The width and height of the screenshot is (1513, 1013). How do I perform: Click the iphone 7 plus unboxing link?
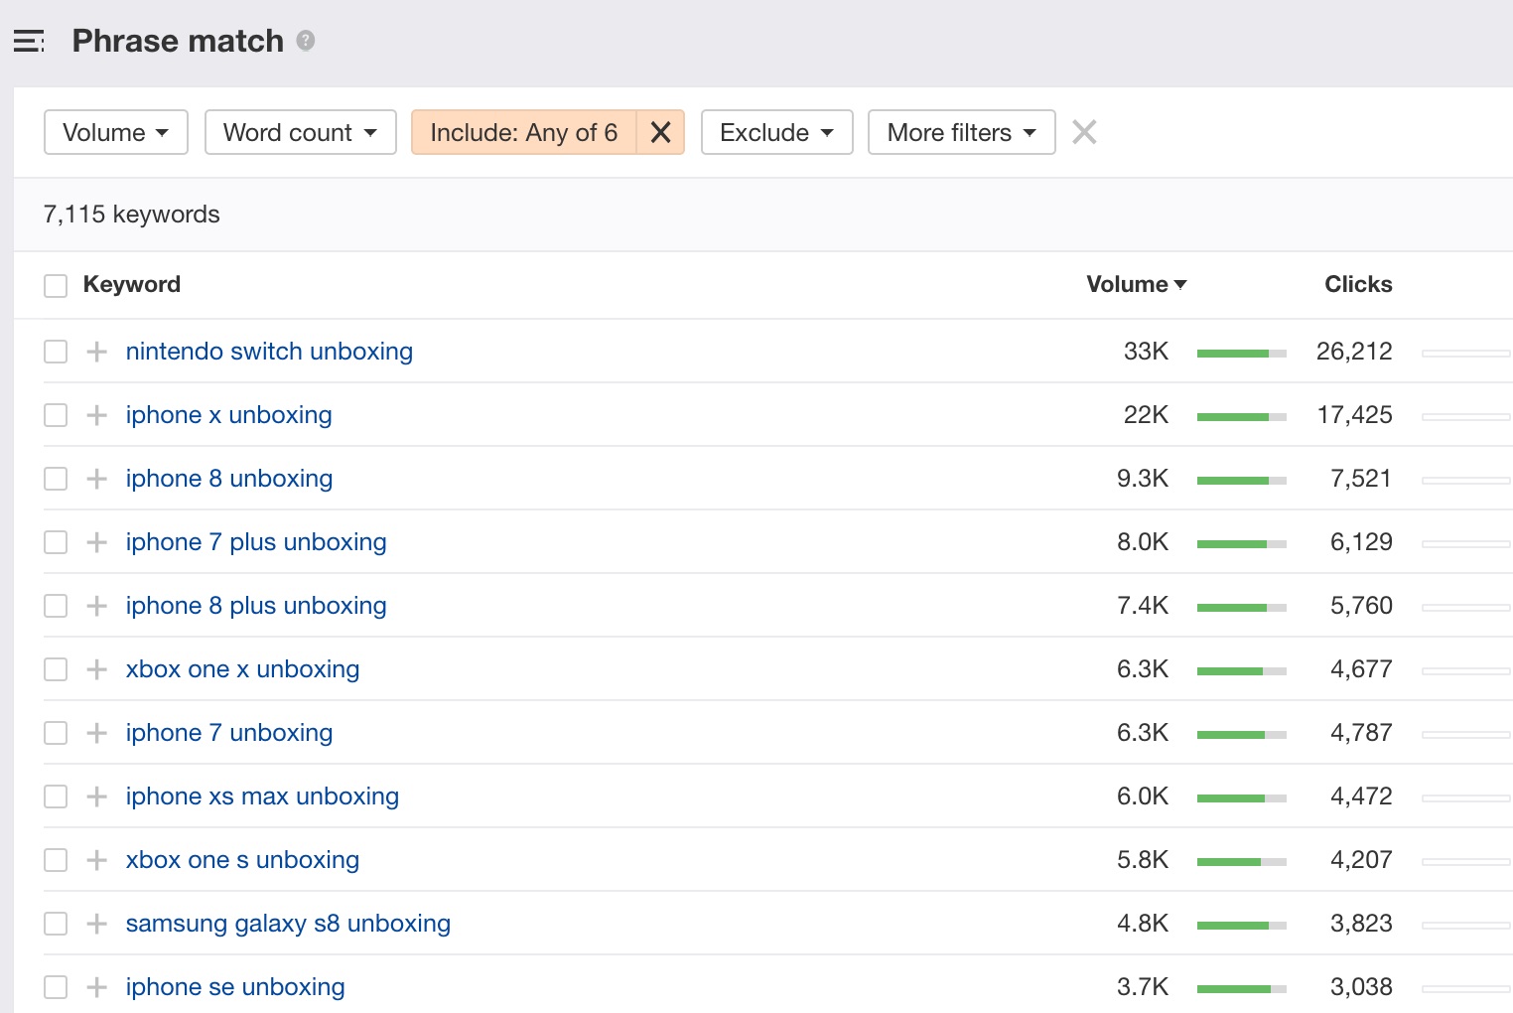pos(255,542)
